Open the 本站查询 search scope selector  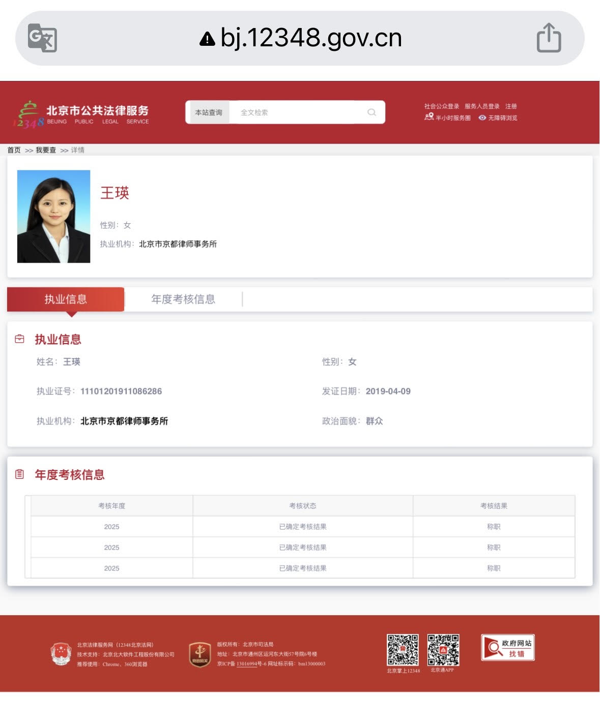tap(209, 112)
